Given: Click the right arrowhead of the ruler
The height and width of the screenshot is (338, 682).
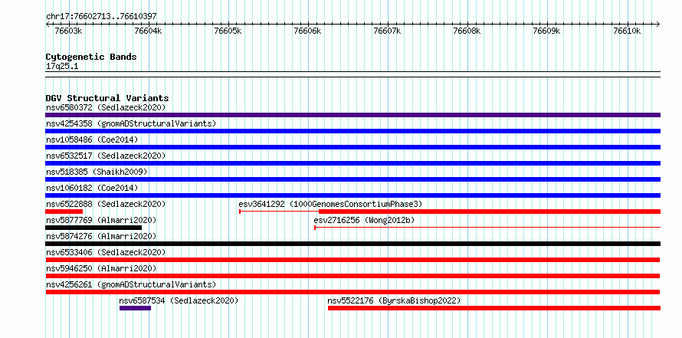Looking at the screenshot, I should click(658, 24).
